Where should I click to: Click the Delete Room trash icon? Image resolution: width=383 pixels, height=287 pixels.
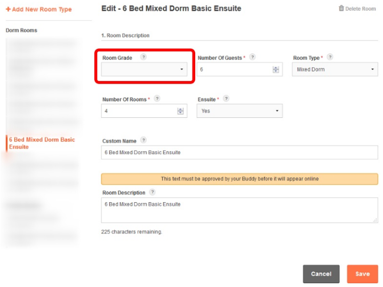click(341, 9)
